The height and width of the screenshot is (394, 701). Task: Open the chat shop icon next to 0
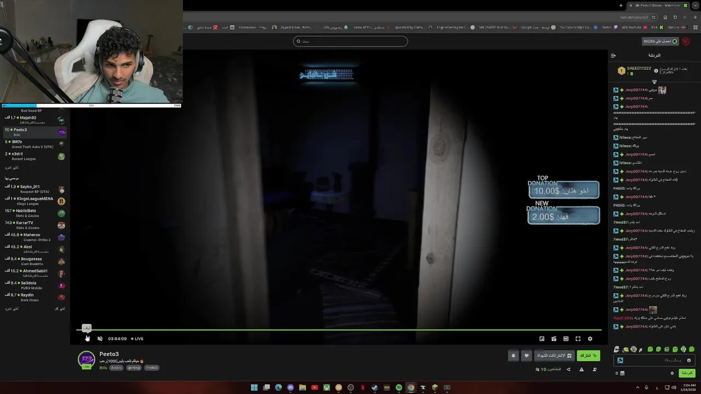tap(622, 373)
